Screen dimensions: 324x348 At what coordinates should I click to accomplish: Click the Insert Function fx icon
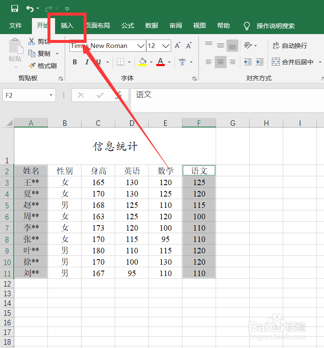(x=119, y=95)
